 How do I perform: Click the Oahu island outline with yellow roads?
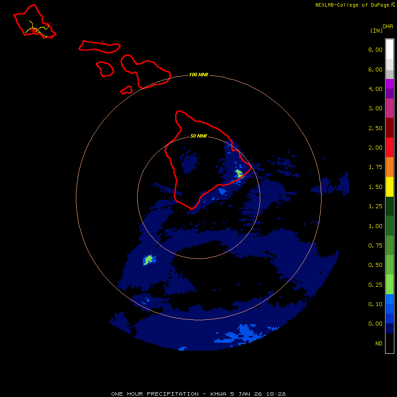tap(35, 21)
